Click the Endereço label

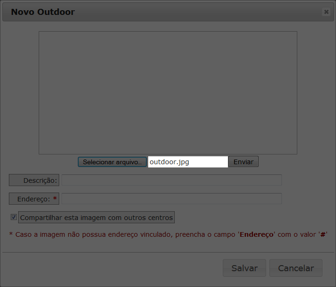click(x=34, y=199)
